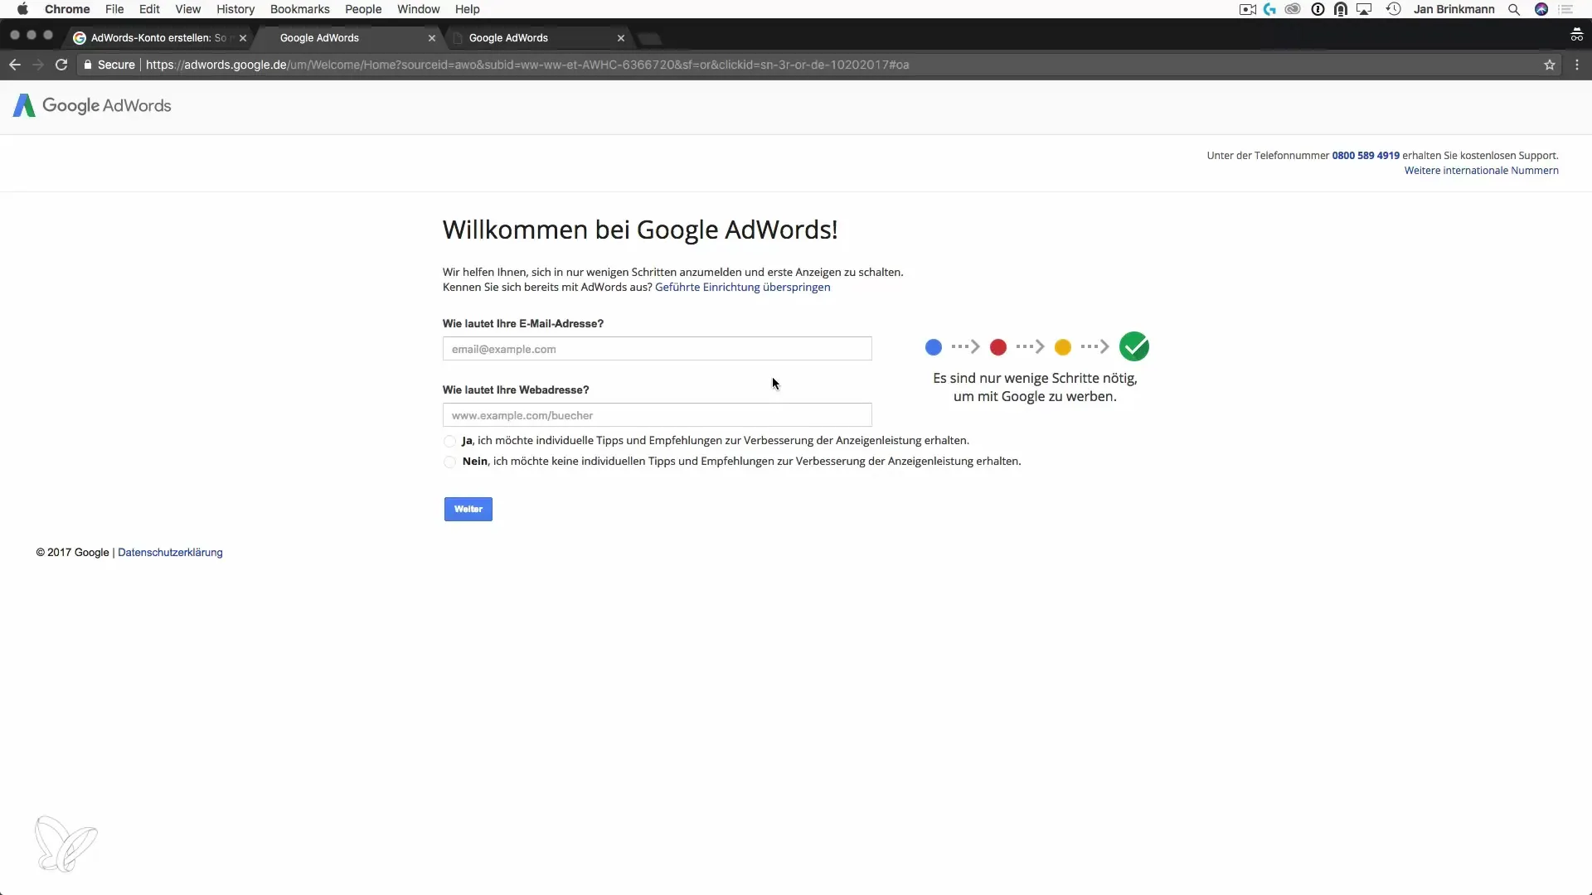Click support phone number 0800 589 4919
Viewport: 1592px width, 895px height.
pyautogui.click(x=1366, y=156)
